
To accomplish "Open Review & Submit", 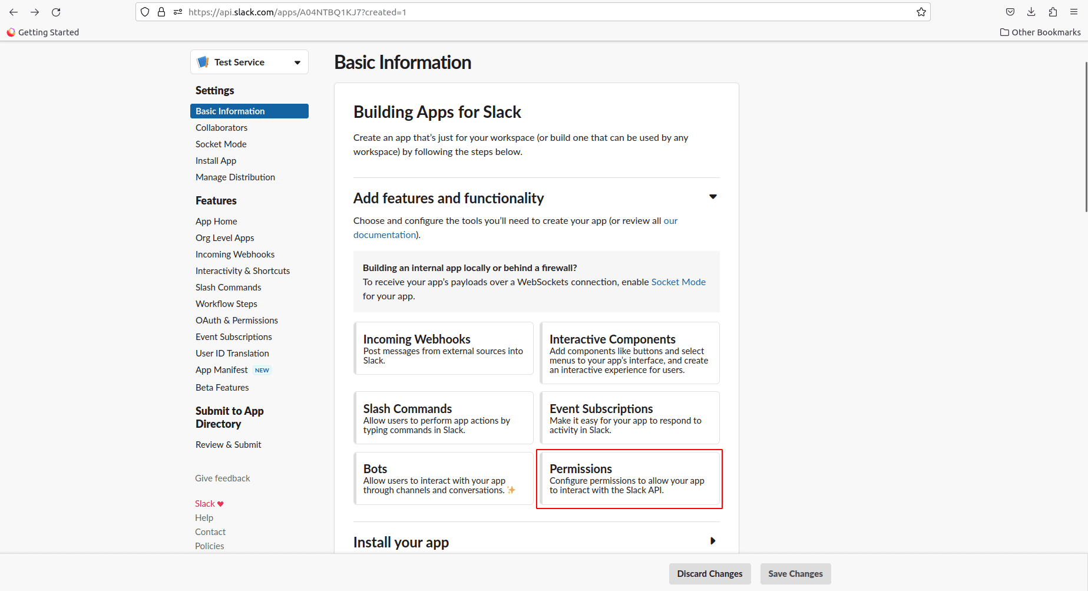I will [x=229, y=445].
